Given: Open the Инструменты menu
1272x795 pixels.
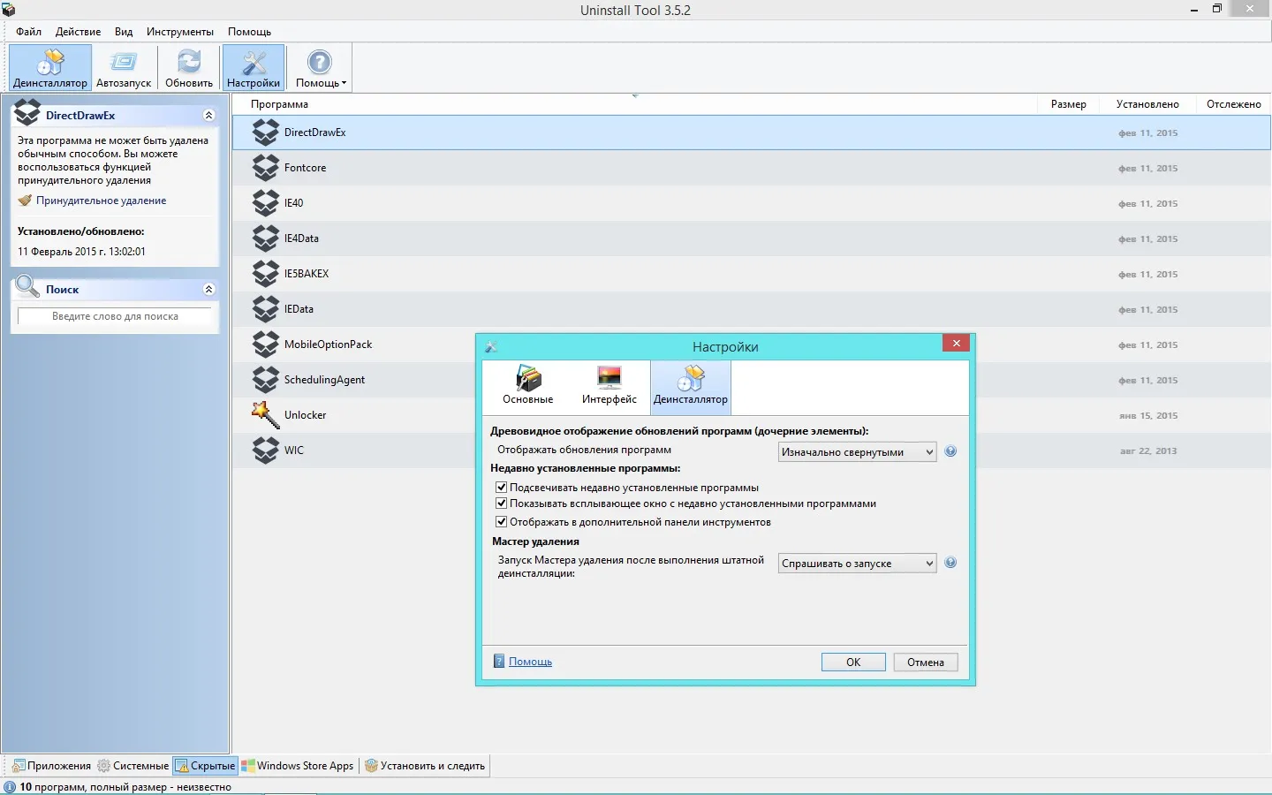Looking at the screenshot, I should pyautogui.click(x=180, y=32).
